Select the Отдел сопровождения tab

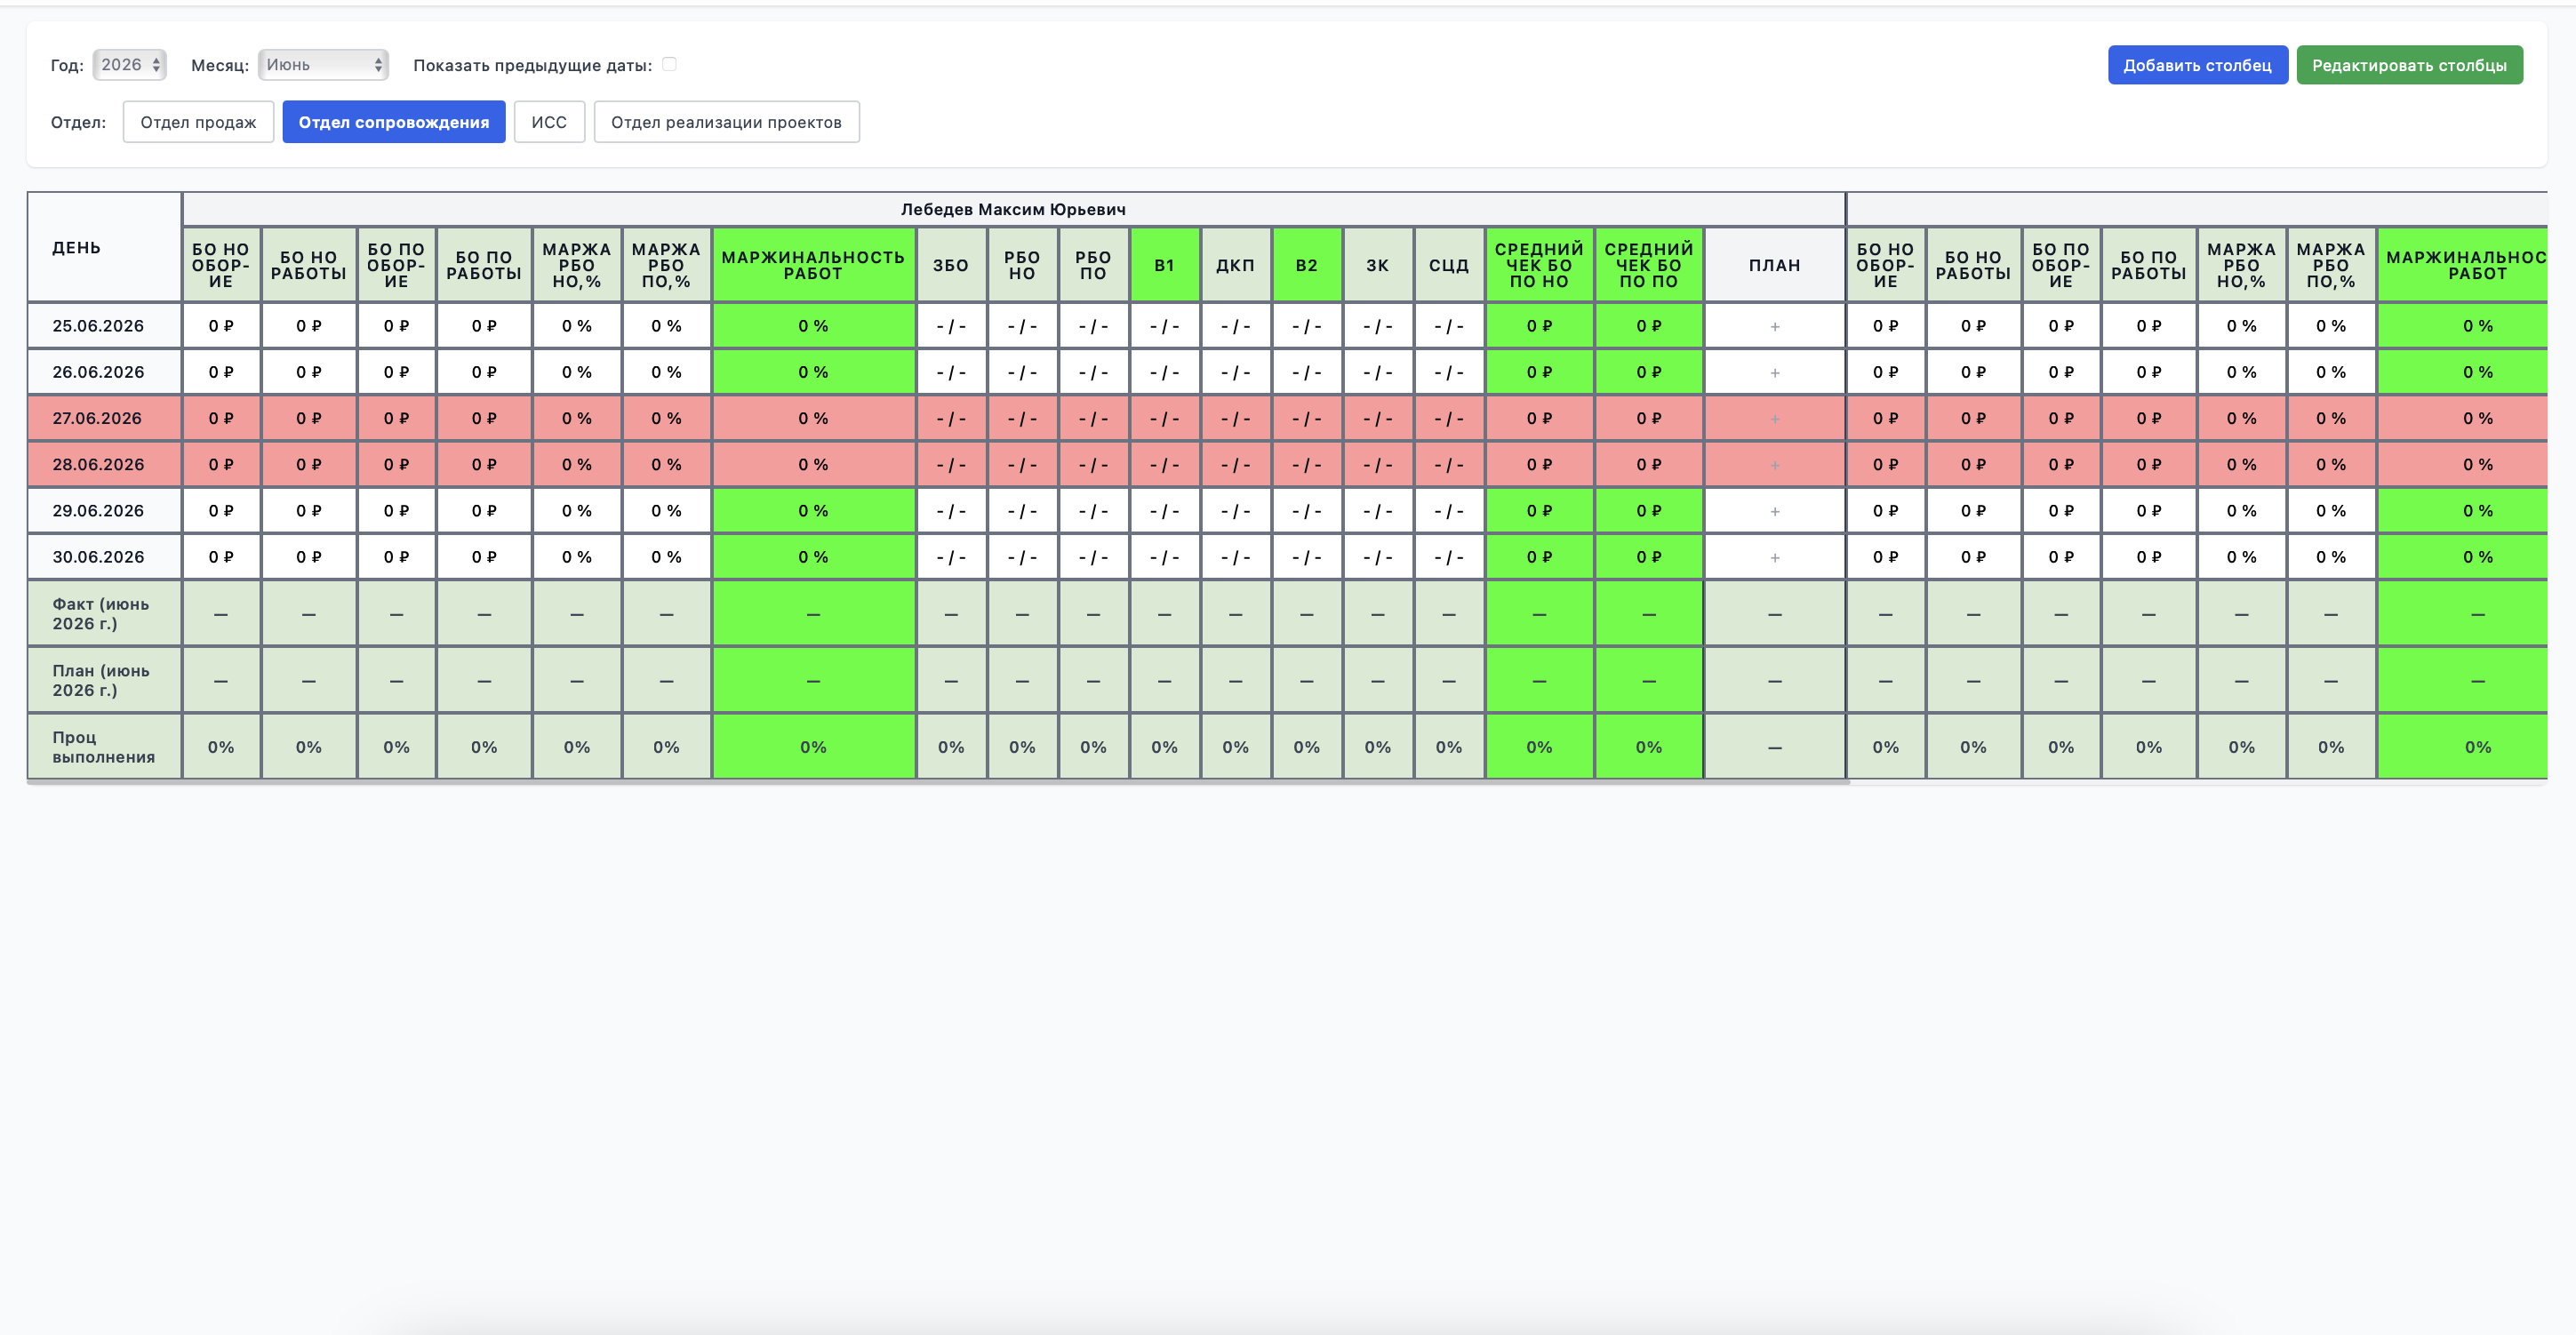pyautogui.click(x=394, y=122)
